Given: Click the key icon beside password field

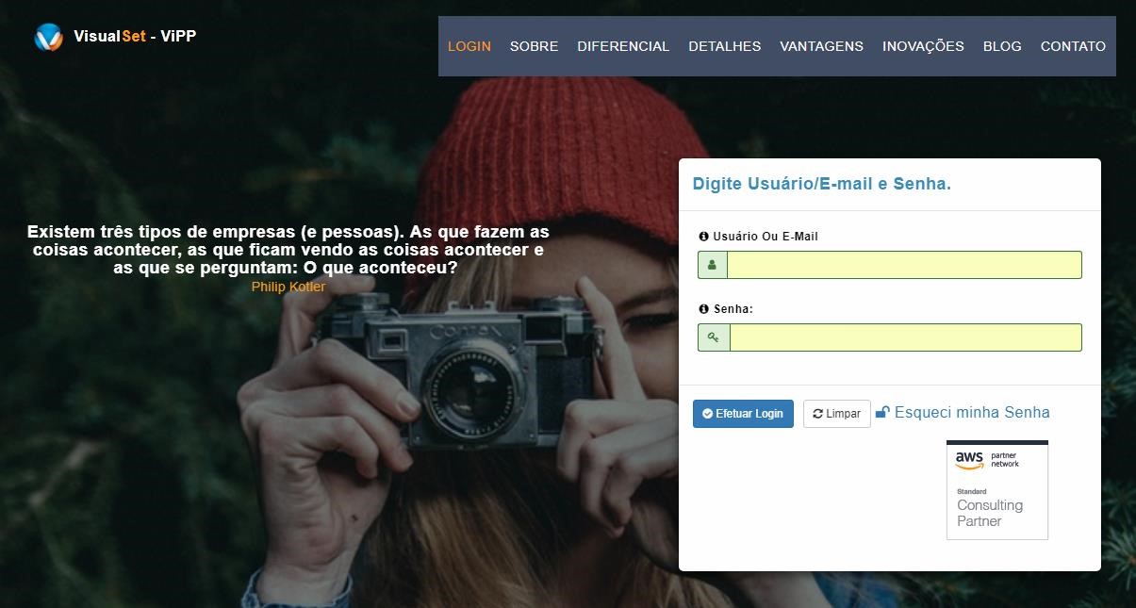Looking at the screenshot, I should (x=714, y=337).
